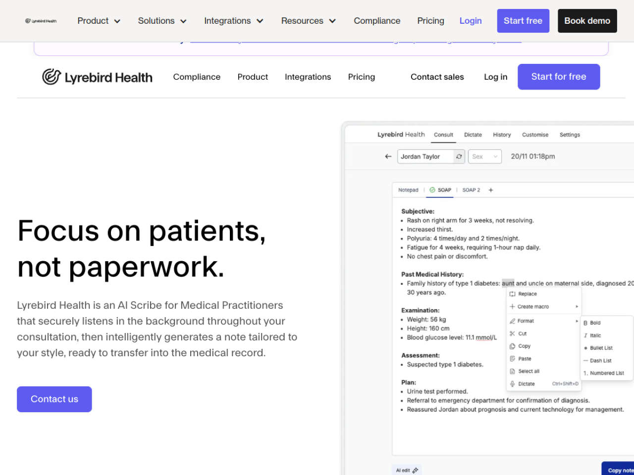Click the Cut scissors icon
This screenshot has width=634, height=475.
(x=513, y=333)
